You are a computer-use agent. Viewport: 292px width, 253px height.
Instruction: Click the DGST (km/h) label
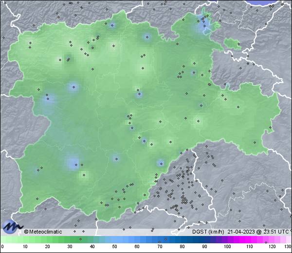pos(208,232)
